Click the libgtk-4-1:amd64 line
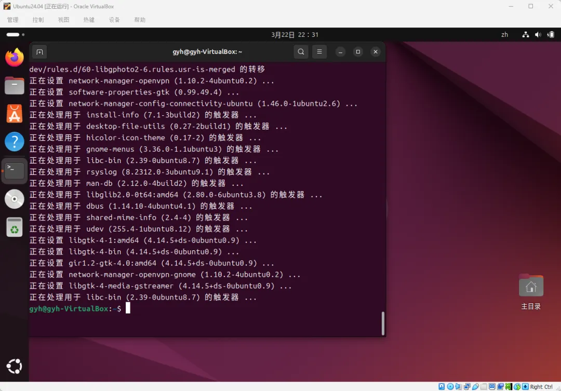 click(x=143, y=240)
